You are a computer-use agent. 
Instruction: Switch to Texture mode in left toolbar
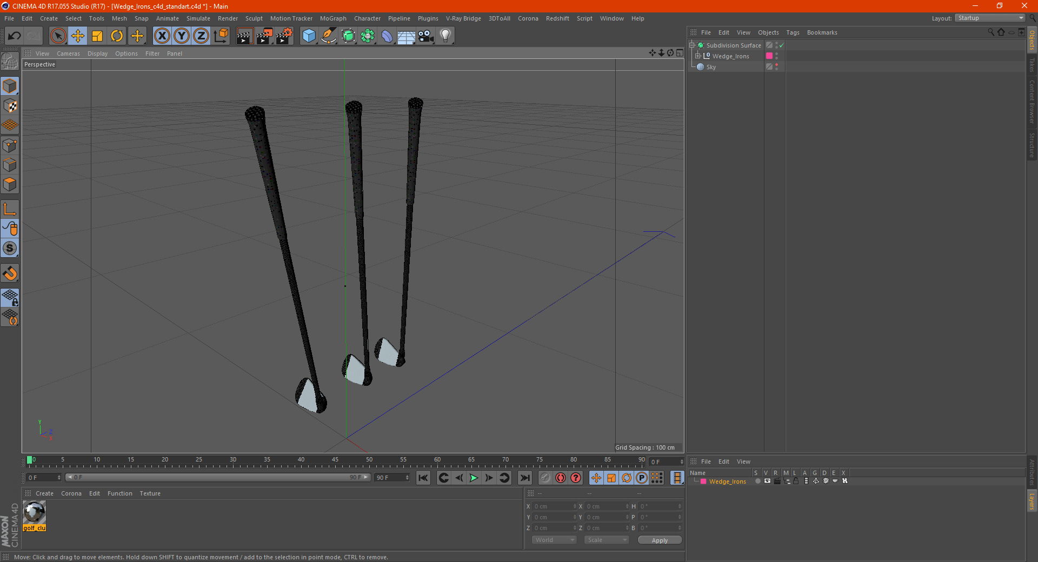click(10, 105)
